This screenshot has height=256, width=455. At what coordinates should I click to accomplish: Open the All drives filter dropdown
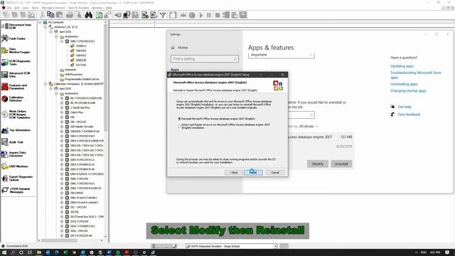(309, 127)
